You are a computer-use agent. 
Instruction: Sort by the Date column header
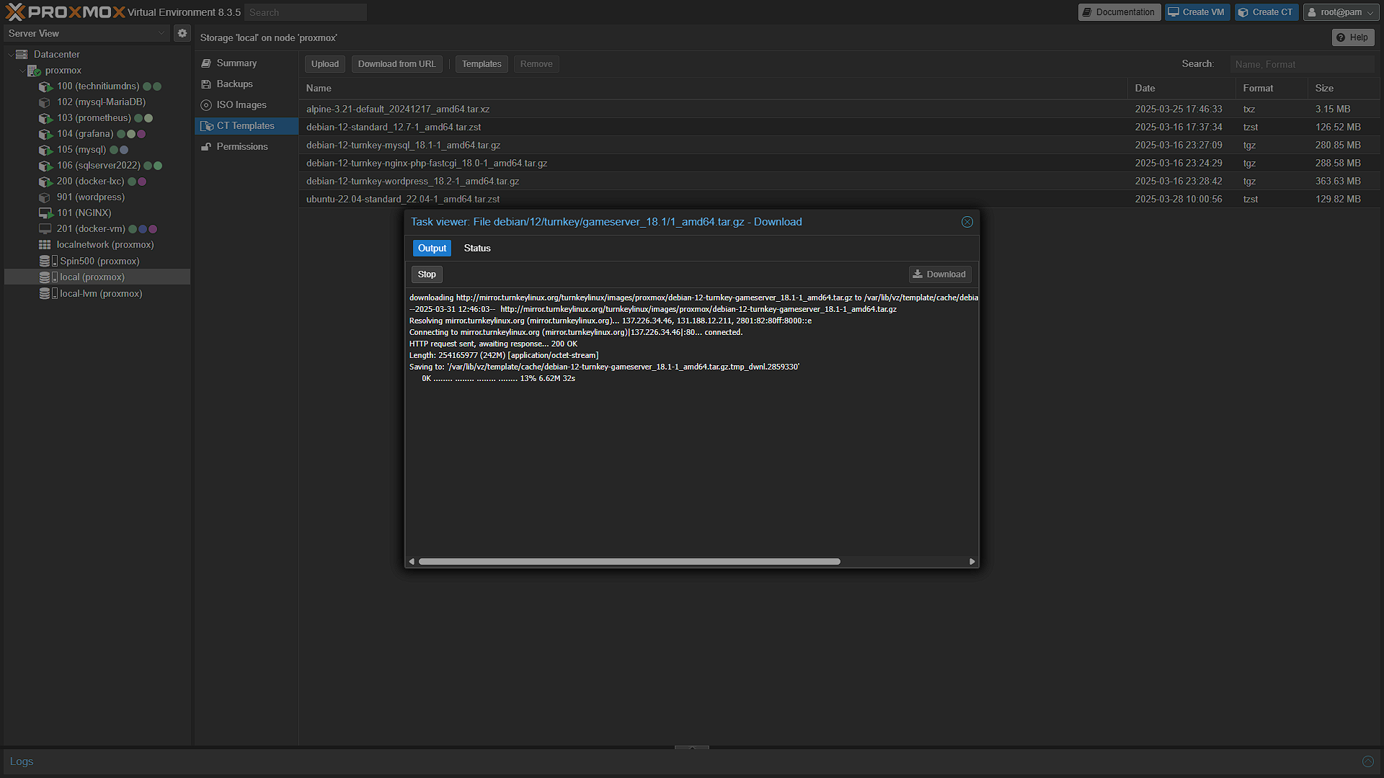pyautogui.click(x=1181, y=89)
